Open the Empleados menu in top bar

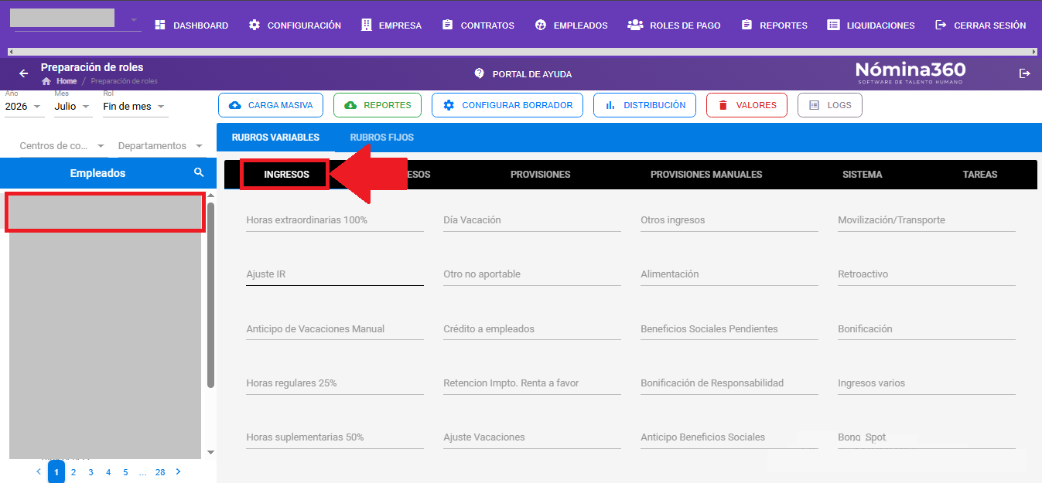click(x=571, y=26)
